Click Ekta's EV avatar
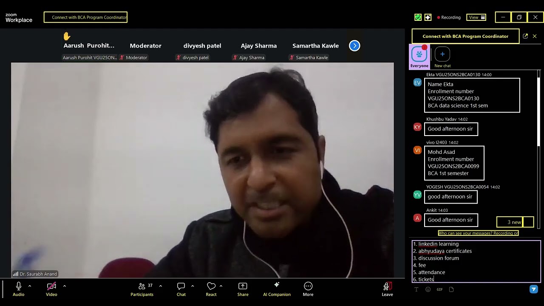 pyautogui.click(x=417, y=82)
